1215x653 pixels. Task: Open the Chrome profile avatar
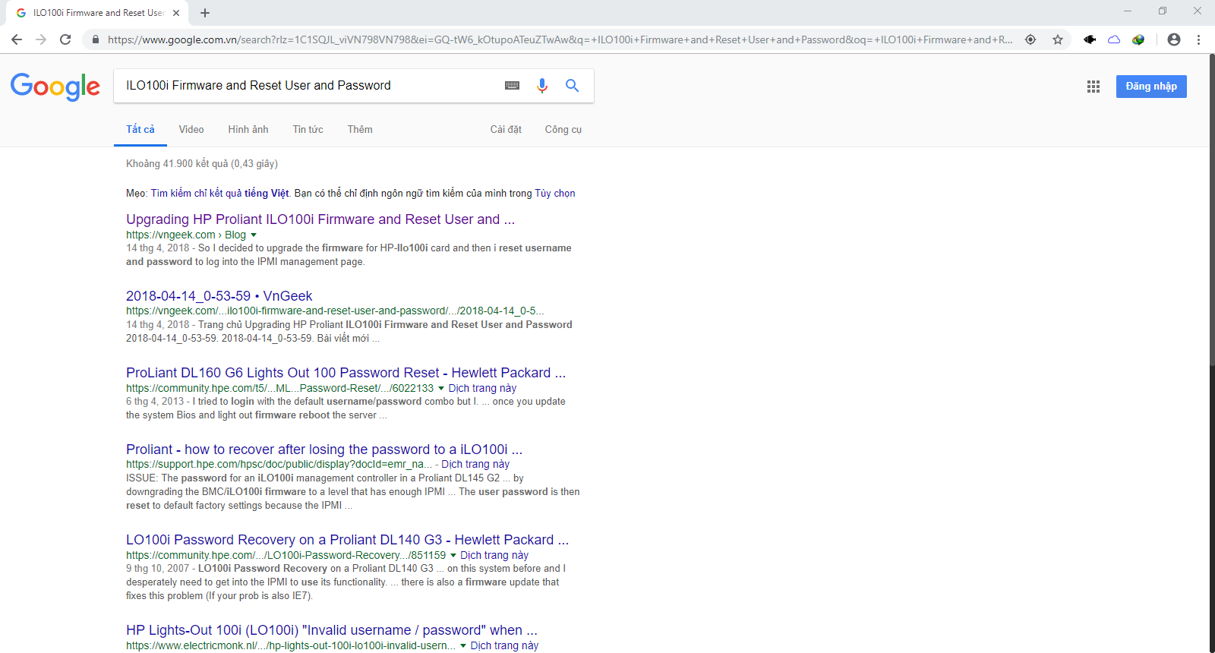[x=1174, y=39]
